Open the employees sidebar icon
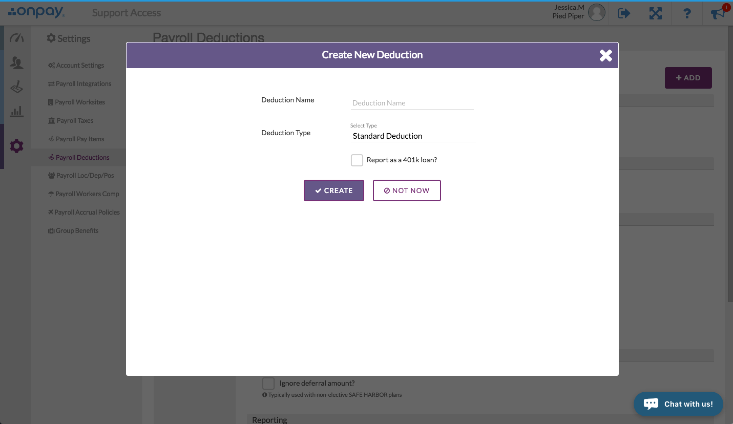The width and height of the screenshot is (733, 424). (17, 62)
